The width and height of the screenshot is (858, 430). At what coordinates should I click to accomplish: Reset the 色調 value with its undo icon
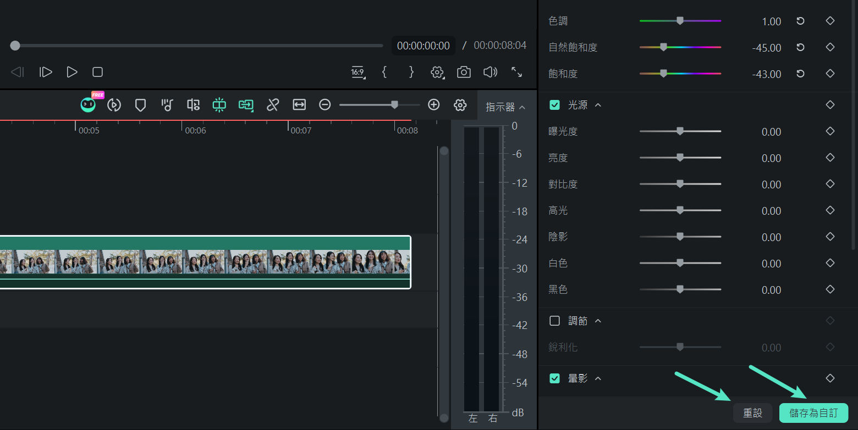click(801, 21)
